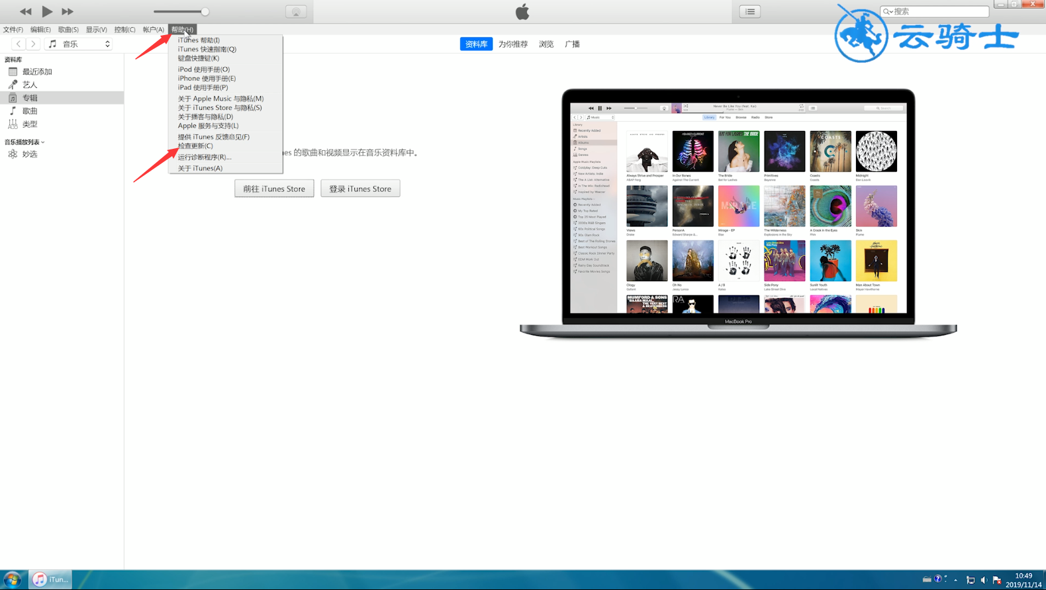Click the iTunes taskbar button
Screen dimensions: 1046x590
[51, 579]
